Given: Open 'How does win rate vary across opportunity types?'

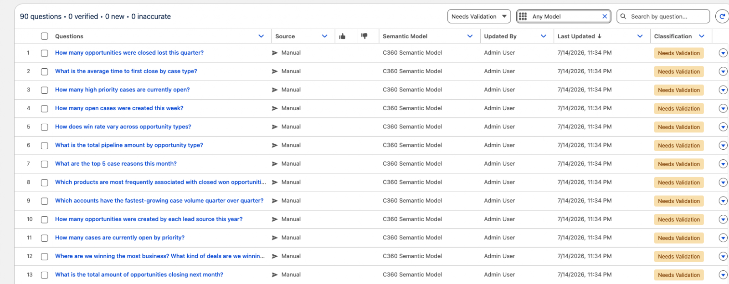Looking at the screenshot, I should [123, 127].
